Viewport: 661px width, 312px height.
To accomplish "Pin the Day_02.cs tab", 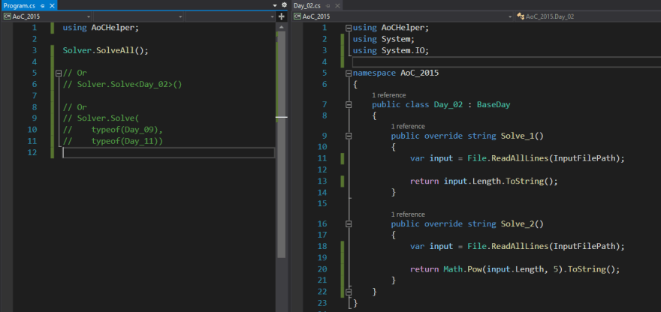I will (x=328, y=6).
